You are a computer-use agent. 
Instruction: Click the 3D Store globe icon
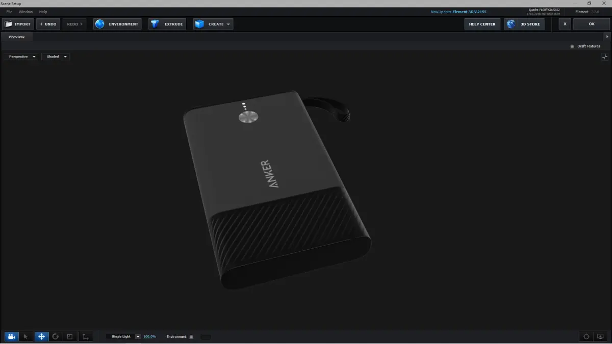point(512,24)
